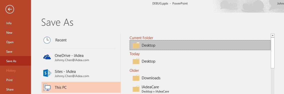This screenshot has height=94, width=284.
Task: Click the back arrow circle icon
Action: 10,9
